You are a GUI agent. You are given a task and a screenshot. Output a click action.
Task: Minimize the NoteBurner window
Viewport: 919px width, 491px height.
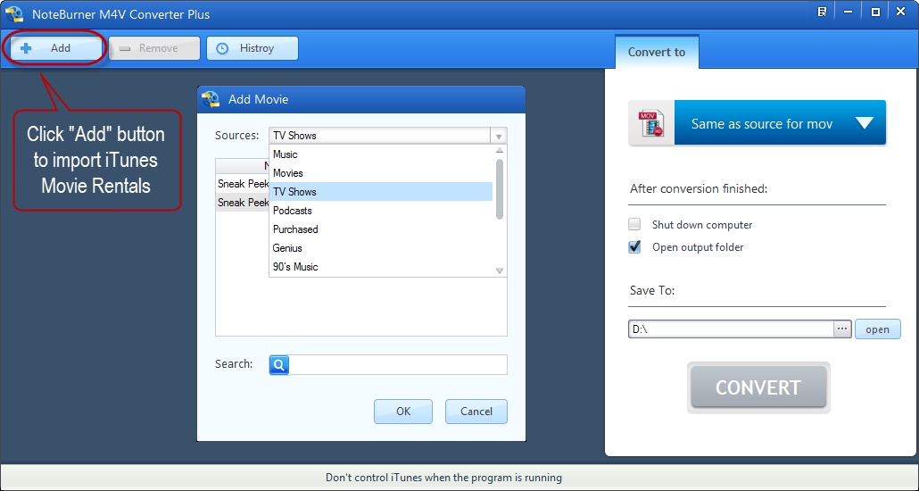click(x=849, y=12)
